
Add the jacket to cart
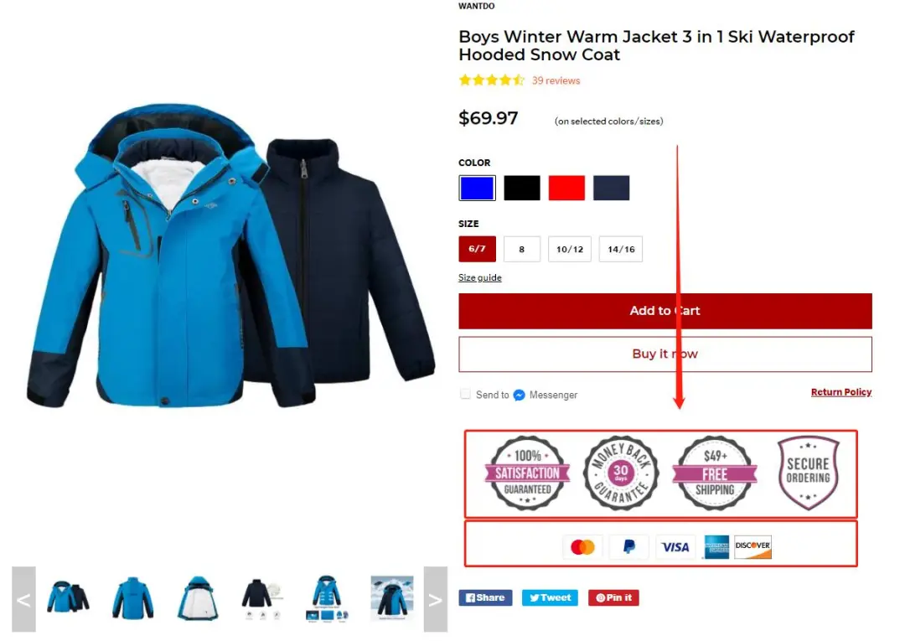[665, 311]
